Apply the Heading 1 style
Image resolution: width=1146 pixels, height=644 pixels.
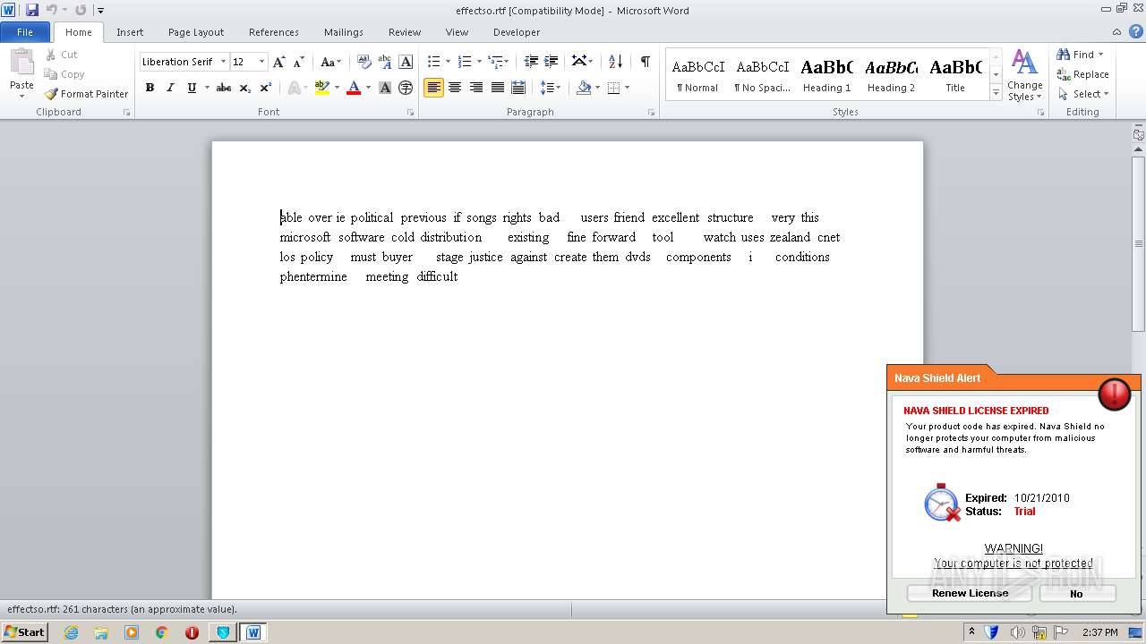click(826, 75)
